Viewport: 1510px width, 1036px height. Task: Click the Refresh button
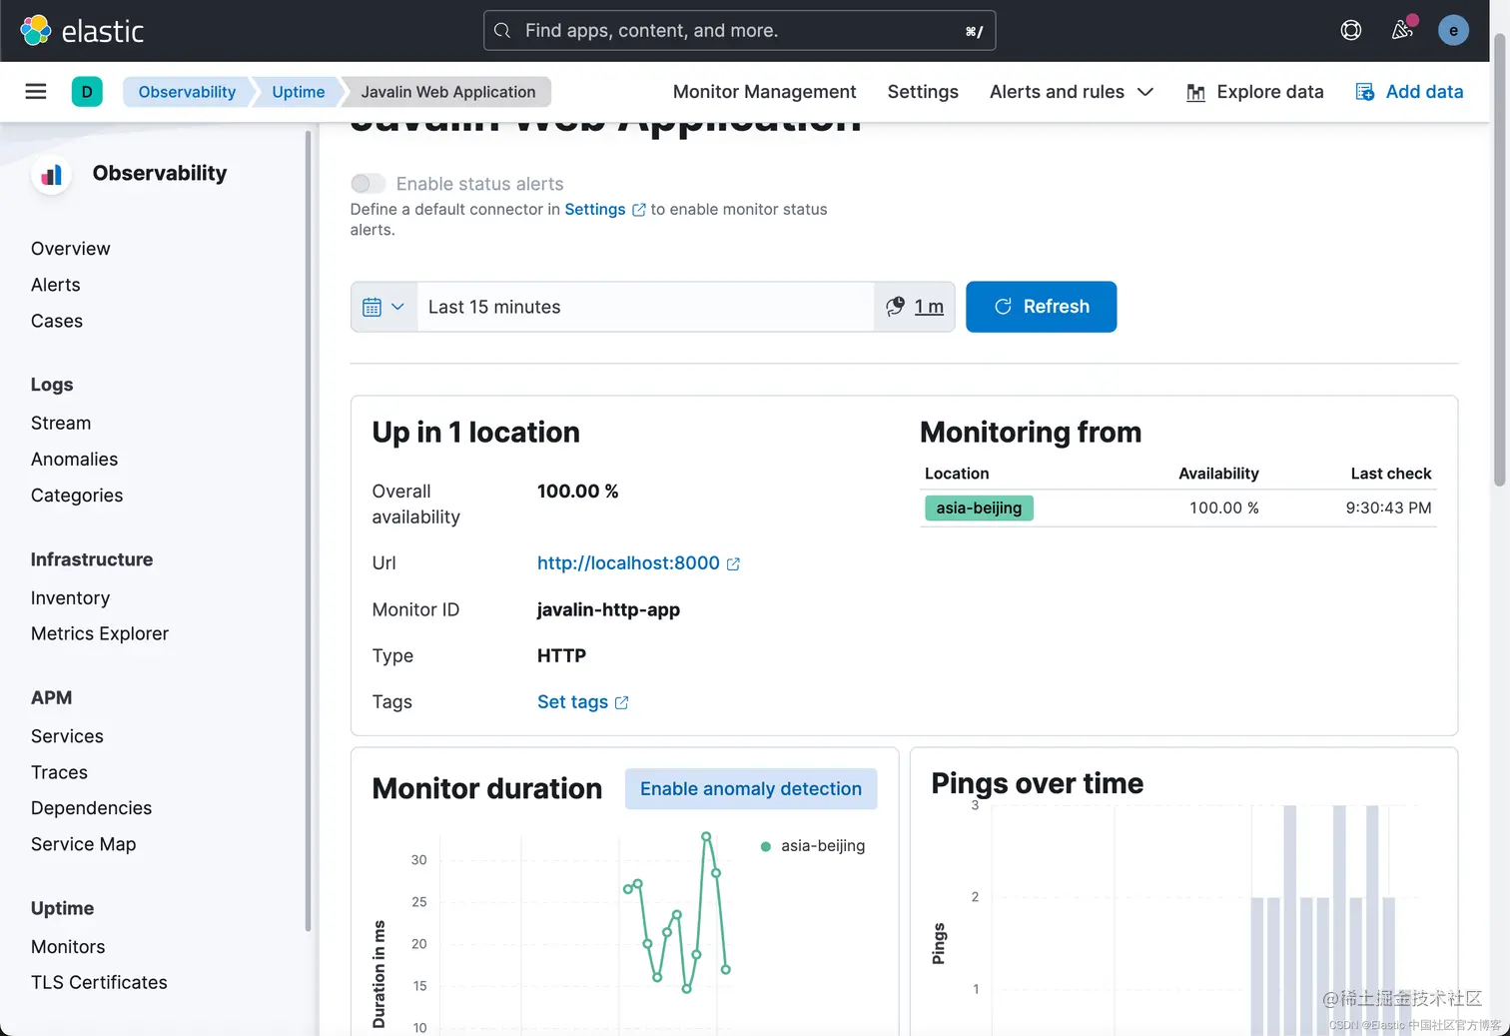tap(1041, 307)
